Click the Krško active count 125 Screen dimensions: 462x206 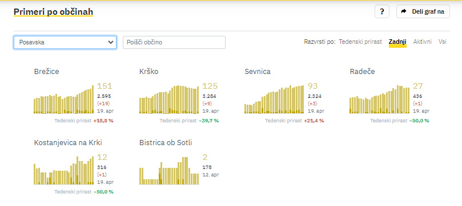210,86
